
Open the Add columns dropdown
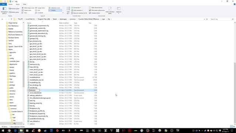(77, 10)
